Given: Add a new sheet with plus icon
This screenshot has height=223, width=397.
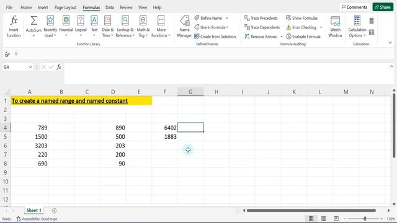Looking at the screenshot, I should 54,211.
